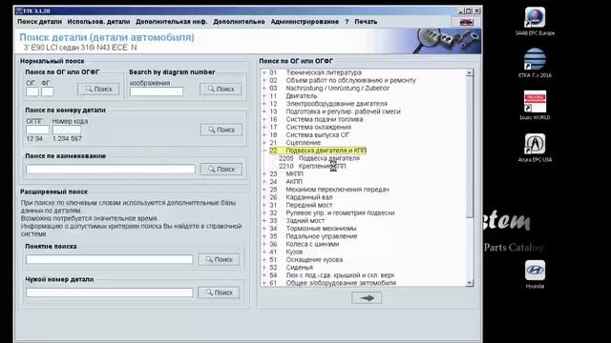
Task: Expand 34 Тормозные механизмы node
Action: pyautogui.click(x=264, y=229)
